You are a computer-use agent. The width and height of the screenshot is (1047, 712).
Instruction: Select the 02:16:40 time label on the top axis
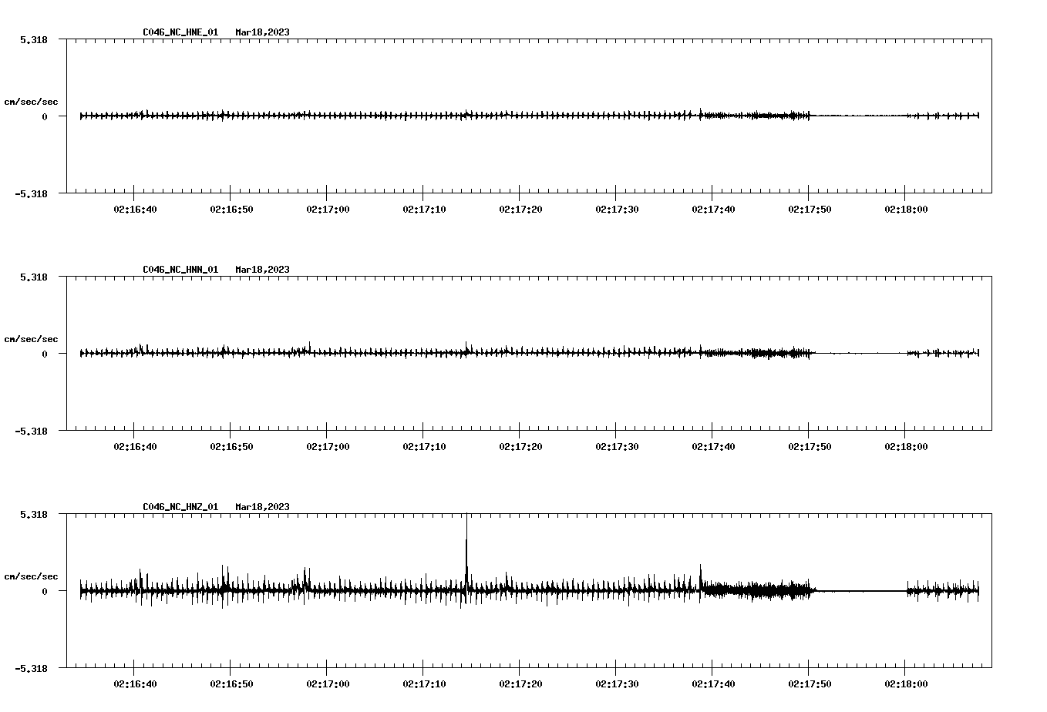click(x=136, y=209)
